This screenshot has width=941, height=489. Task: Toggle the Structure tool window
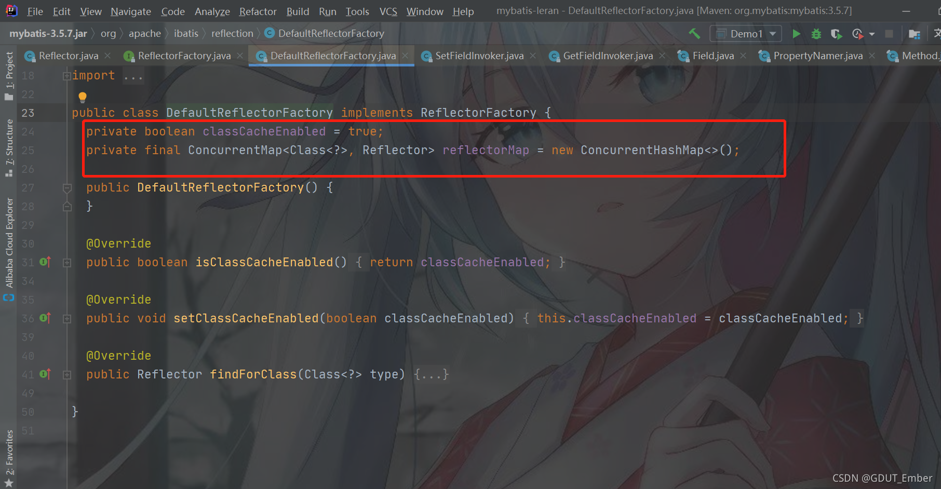click(x=9, y=147)
